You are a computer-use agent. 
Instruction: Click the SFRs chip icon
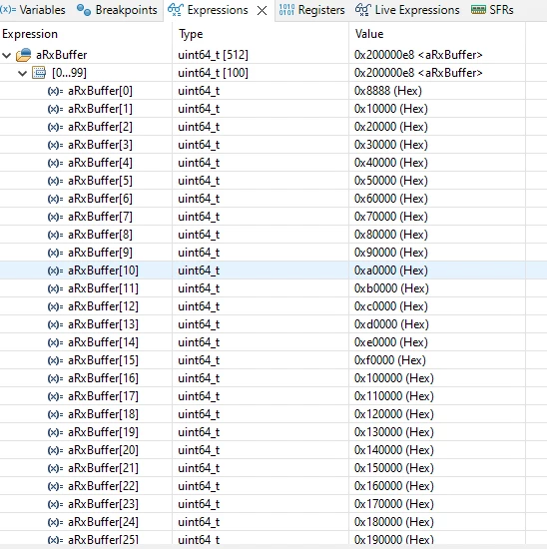pos(478,10)
